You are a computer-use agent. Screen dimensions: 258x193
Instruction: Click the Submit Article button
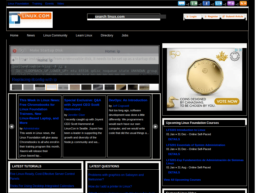pos(233,17)
